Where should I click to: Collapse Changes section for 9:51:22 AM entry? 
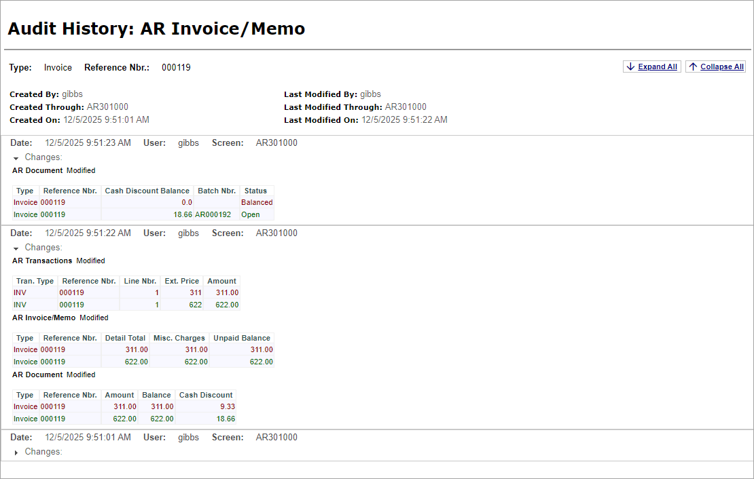tap(16, 248)
